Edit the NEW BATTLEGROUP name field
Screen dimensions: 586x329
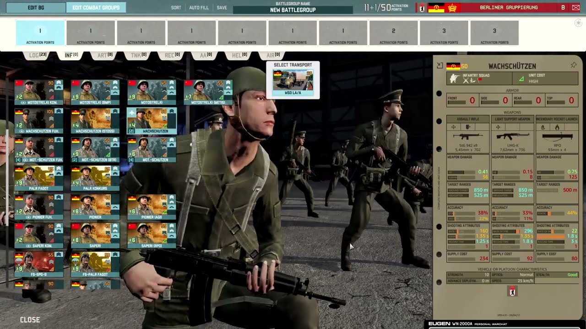(293, 10)
